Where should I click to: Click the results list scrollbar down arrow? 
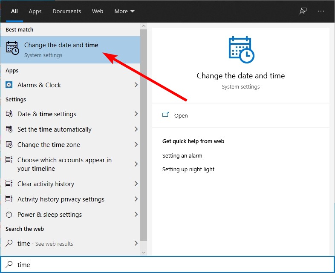[x=144, y=253]
